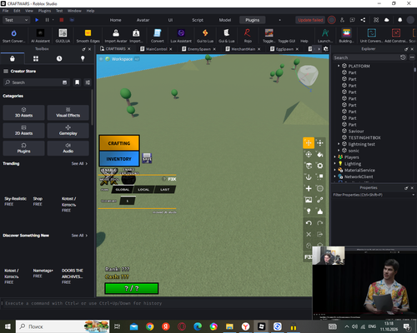Screen dimensions: 417x333
Task: Select the LOCAL axes option in F3X
Action: [143, 190]
